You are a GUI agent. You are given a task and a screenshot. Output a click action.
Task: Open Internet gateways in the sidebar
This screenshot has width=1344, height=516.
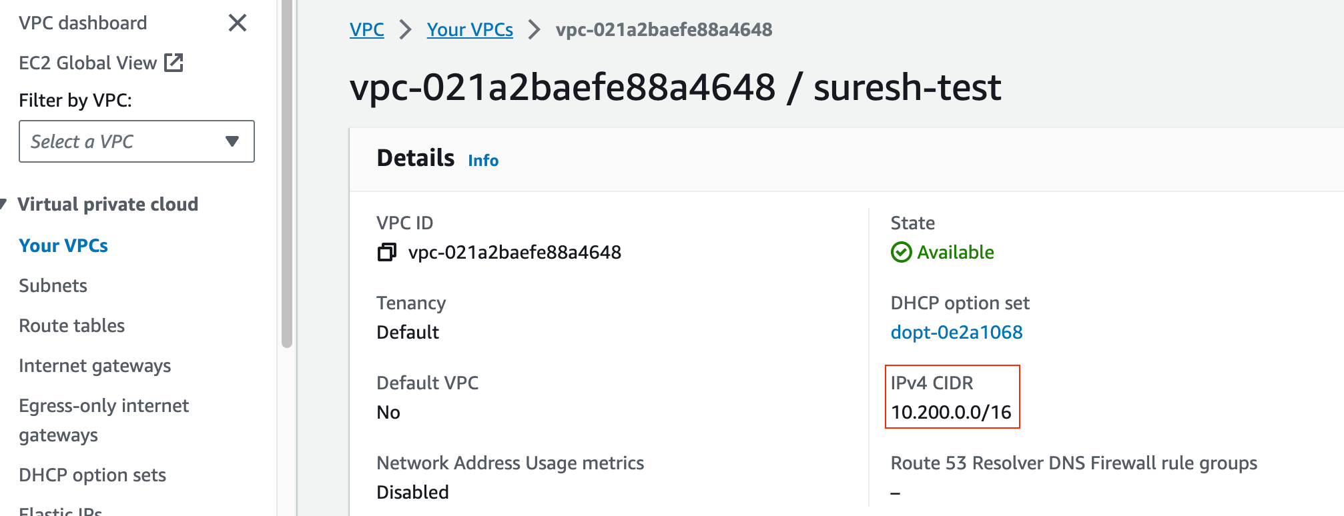pos(95,365)
